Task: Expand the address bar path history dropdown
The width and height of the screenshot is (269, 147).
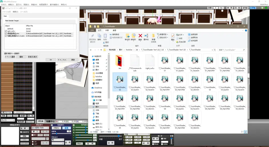Action: 212,50
